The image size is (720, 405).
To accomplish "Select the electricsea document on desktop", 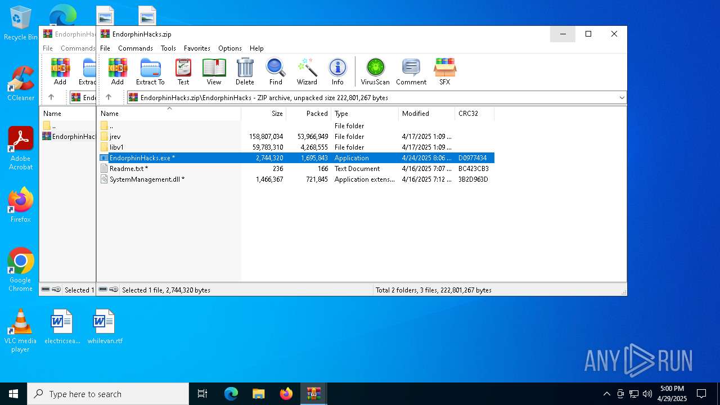I will 62,327.
